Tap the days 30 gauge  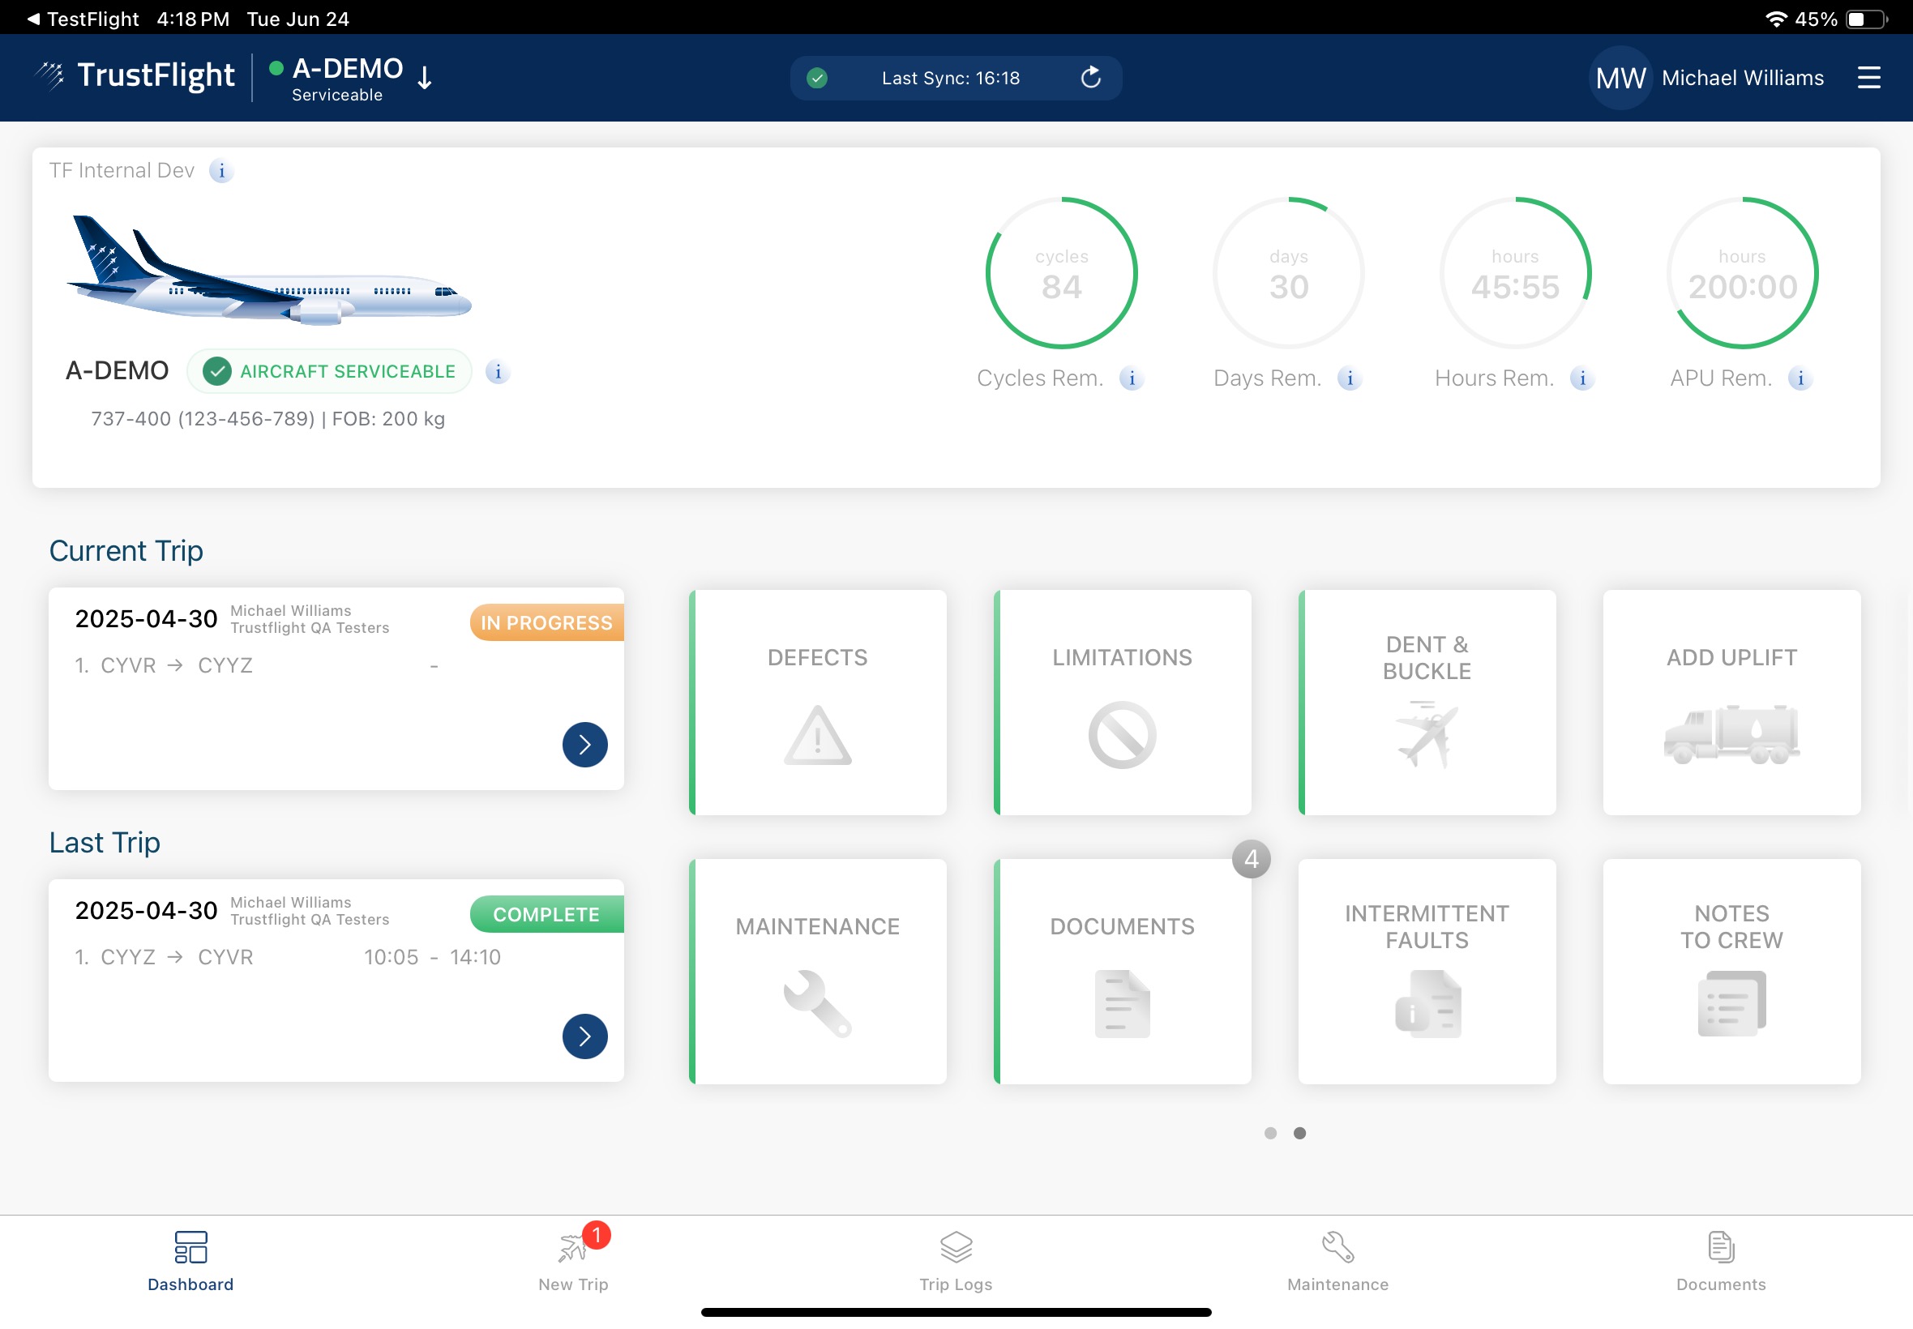pyautogui.click(x=1288, y=273)
